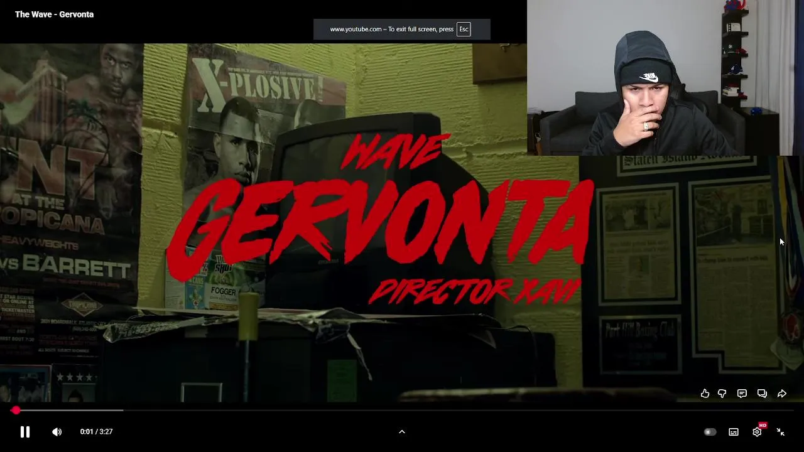
Task: Toggle the autoplay switch
Action: point(710,432)
